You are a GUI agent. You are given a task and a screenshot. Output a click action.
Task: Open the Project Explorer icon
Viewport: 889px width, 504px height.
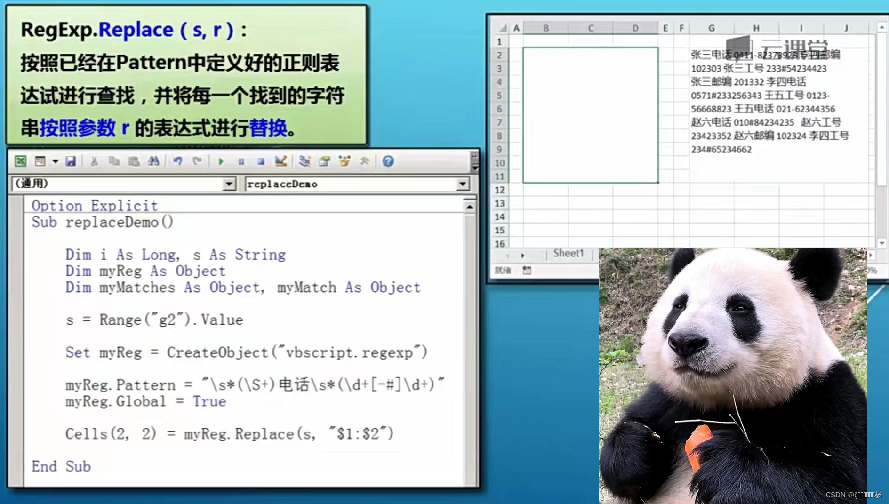[x=304, y=161]
